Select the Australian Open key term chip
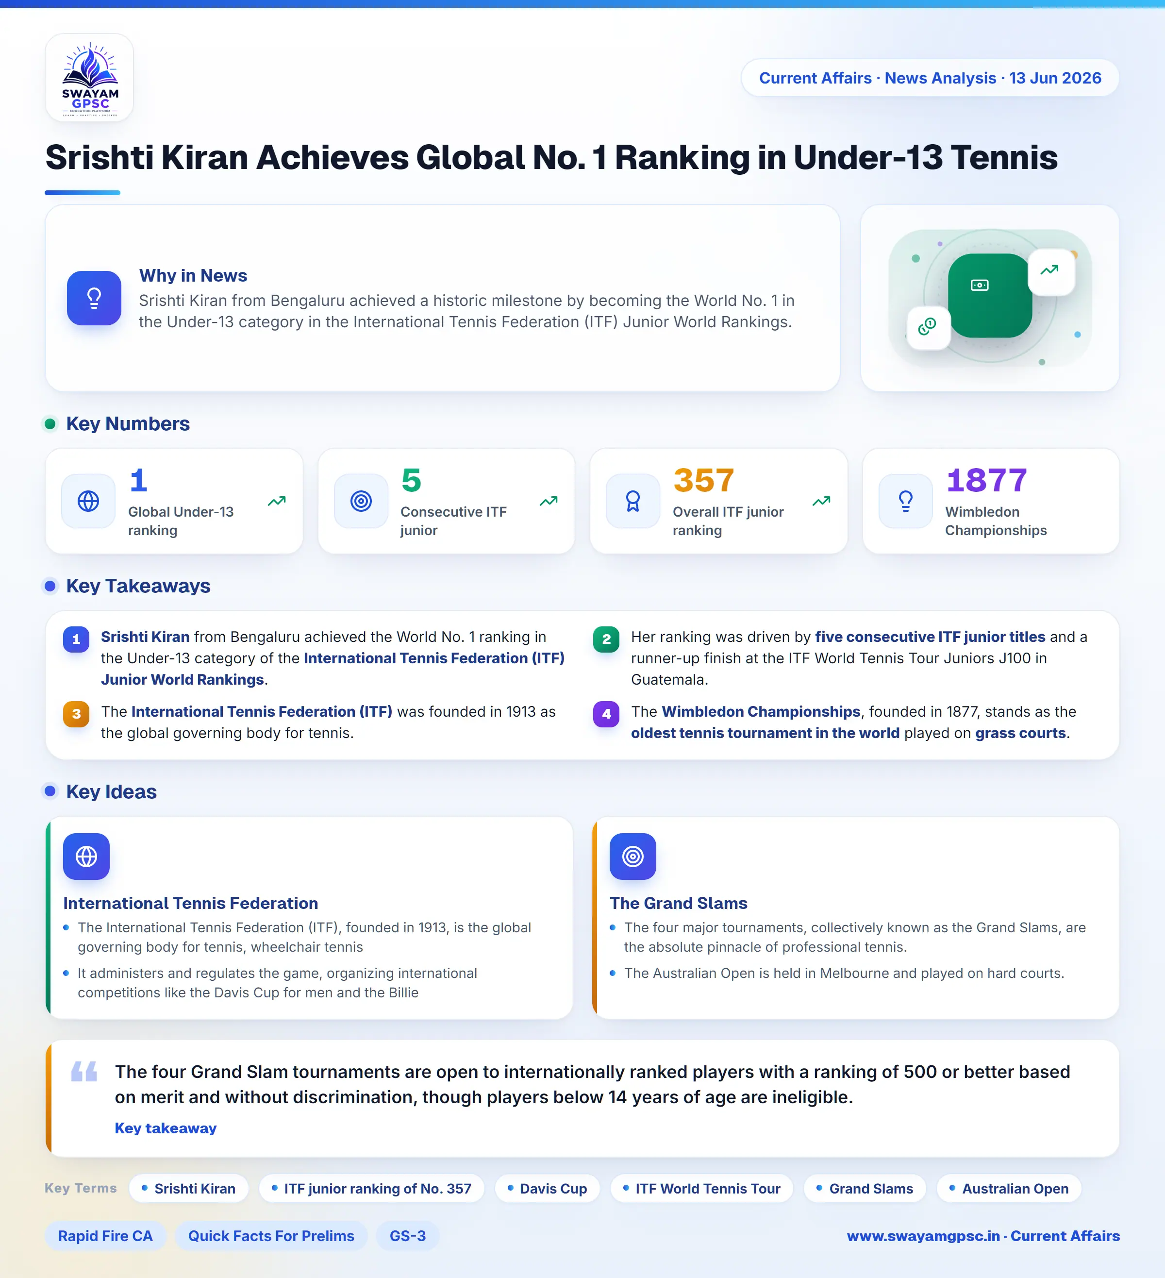 [1009, 1189]
